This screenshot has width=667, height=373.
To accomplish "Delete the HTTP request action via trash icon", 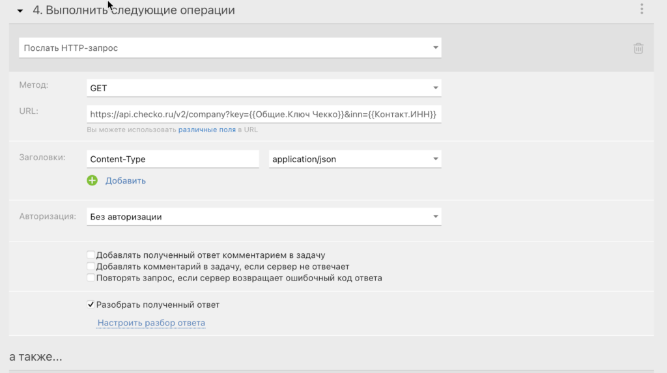I will point(638,48).
